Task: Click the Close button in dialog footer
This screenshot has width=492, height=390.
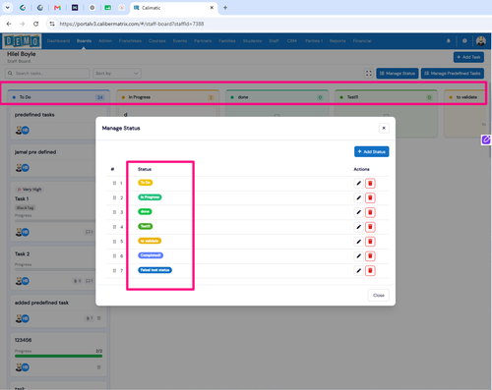Action: coord(379,295)
